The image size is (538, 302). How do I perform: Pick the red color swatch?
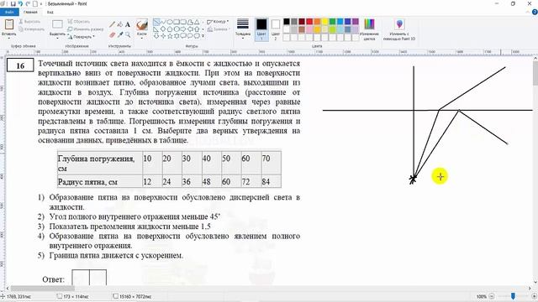(309, 22)
